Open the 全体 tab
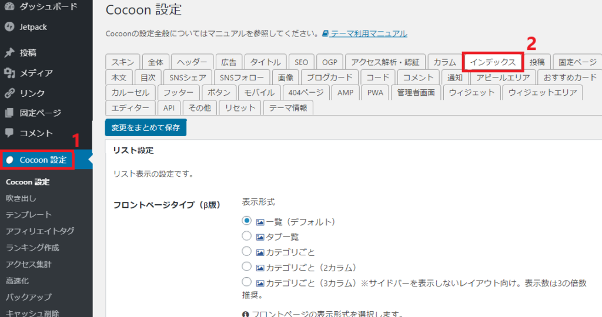This screenshot has width=602, height=317. (155, 62)
